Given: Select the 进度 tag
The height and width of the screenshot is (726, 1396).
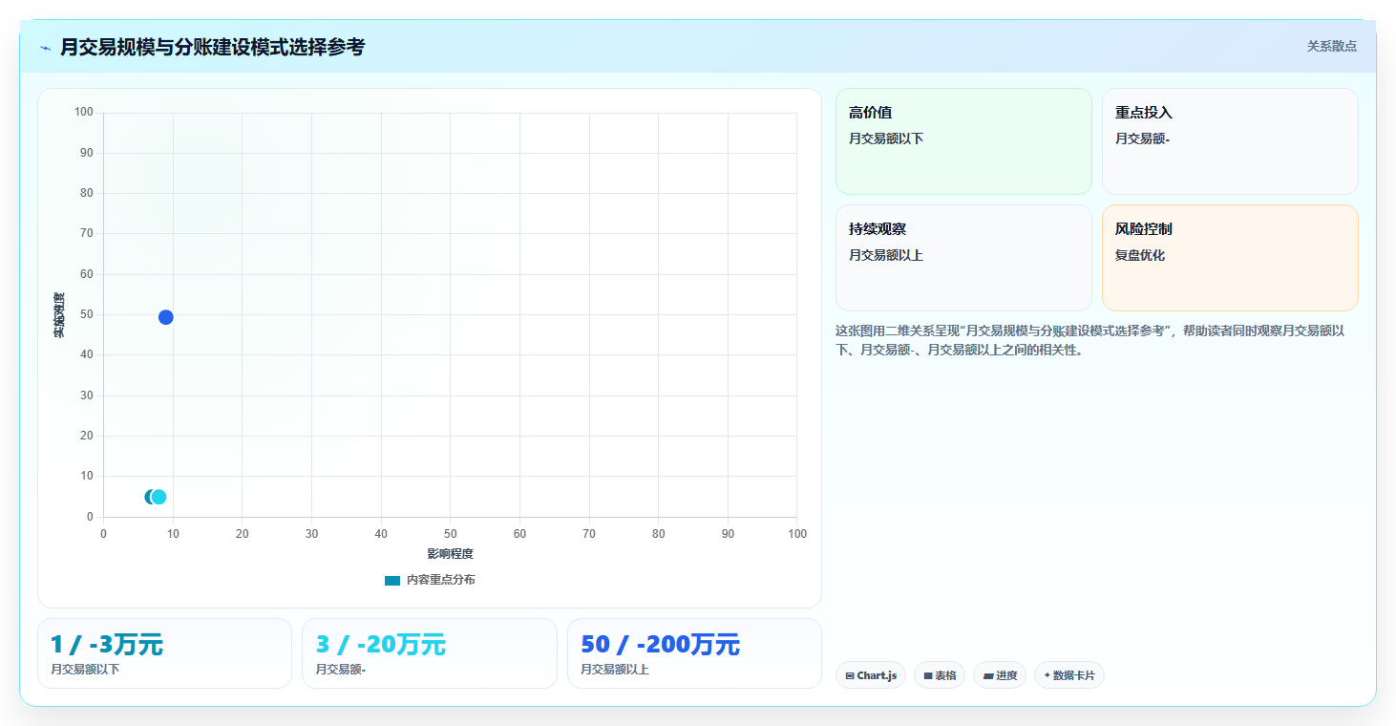Looking at the screenshot, I should click(x=1000, y=675).
